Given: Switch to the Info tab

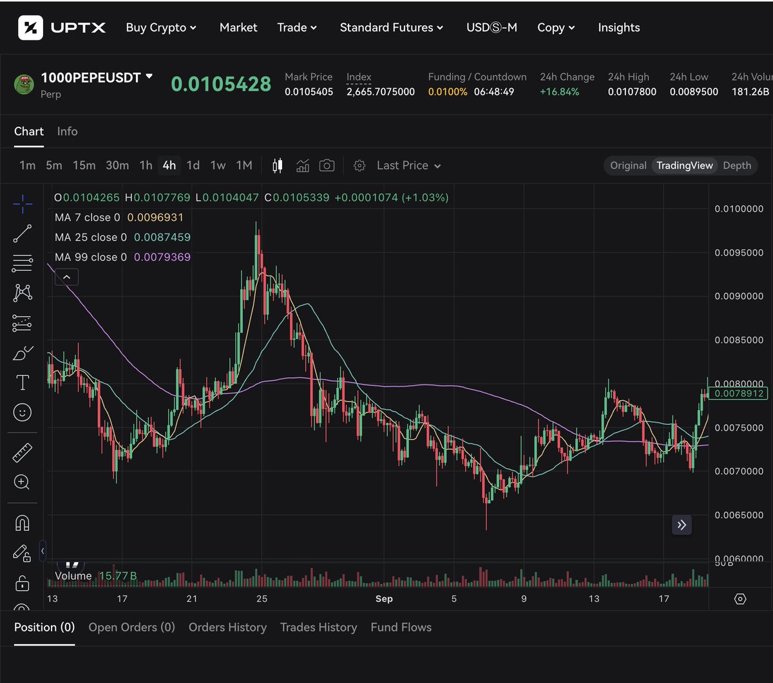Looking at the screenshot, I should [67, 131].
